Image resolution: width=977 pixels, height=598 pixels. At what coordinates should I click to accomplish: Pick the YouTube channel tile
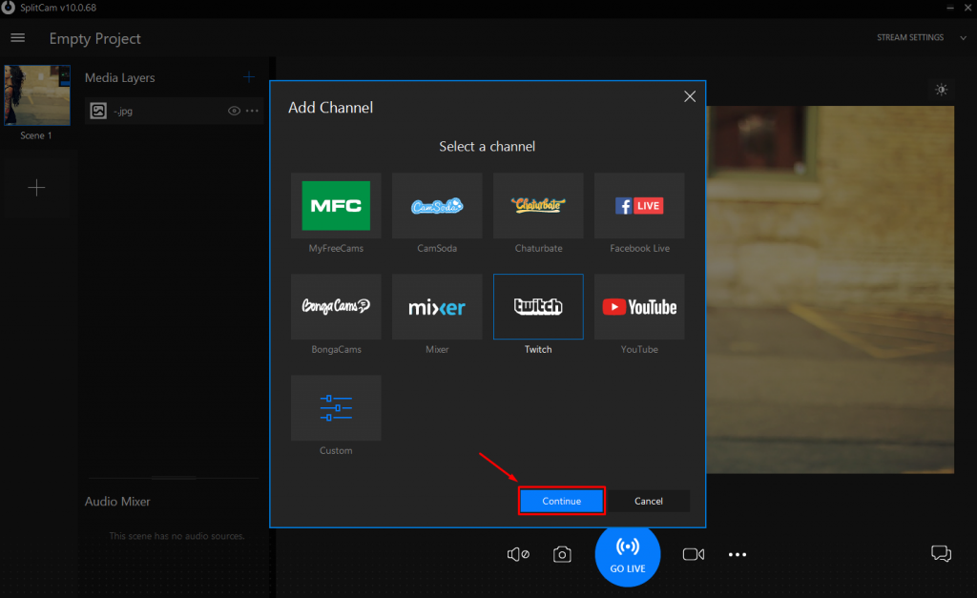639,306
